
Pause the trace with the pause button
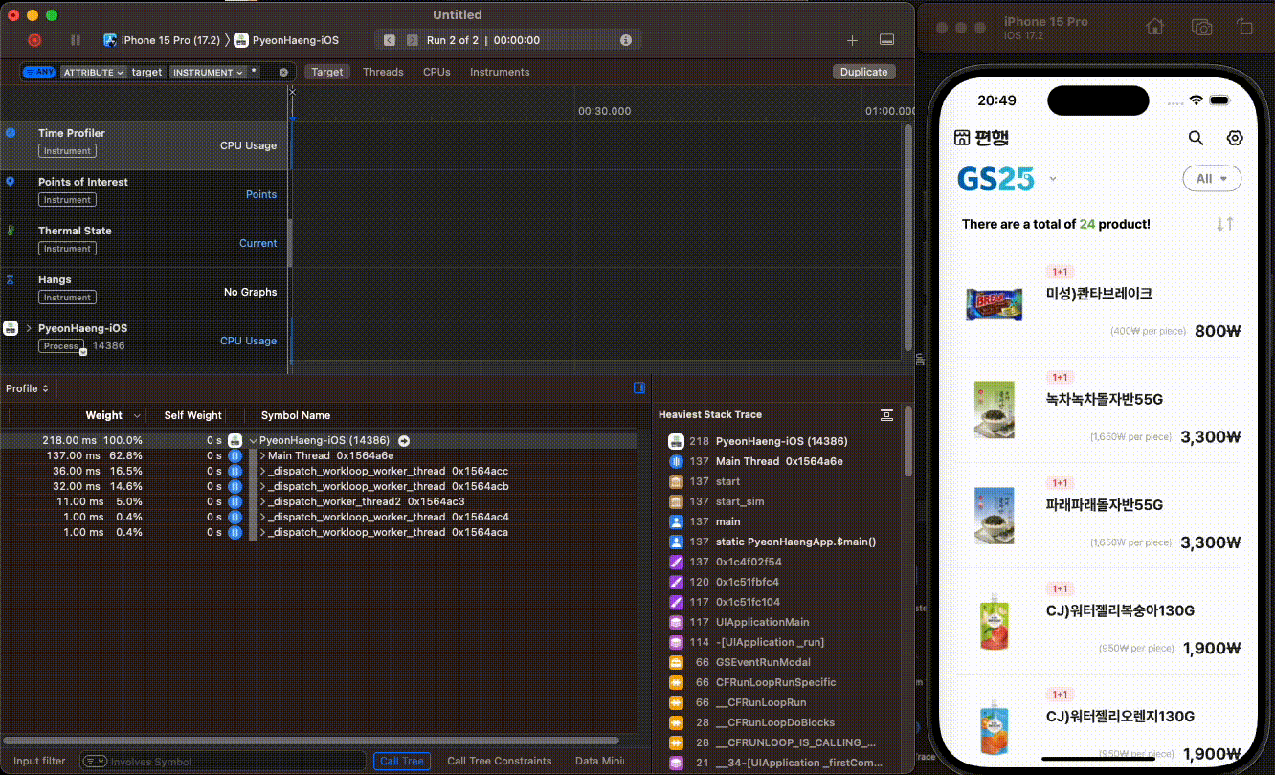[x=76, y=40]
